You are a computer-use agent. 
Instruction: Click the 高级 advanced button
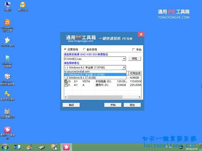71,105
